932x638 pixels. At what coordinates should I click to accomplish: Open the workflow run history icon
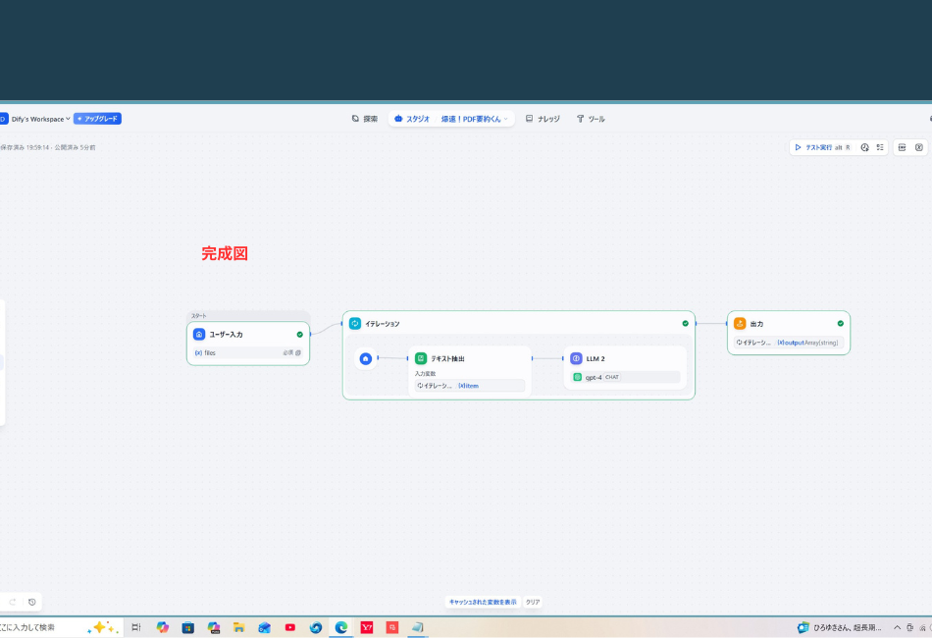[864, 147]
